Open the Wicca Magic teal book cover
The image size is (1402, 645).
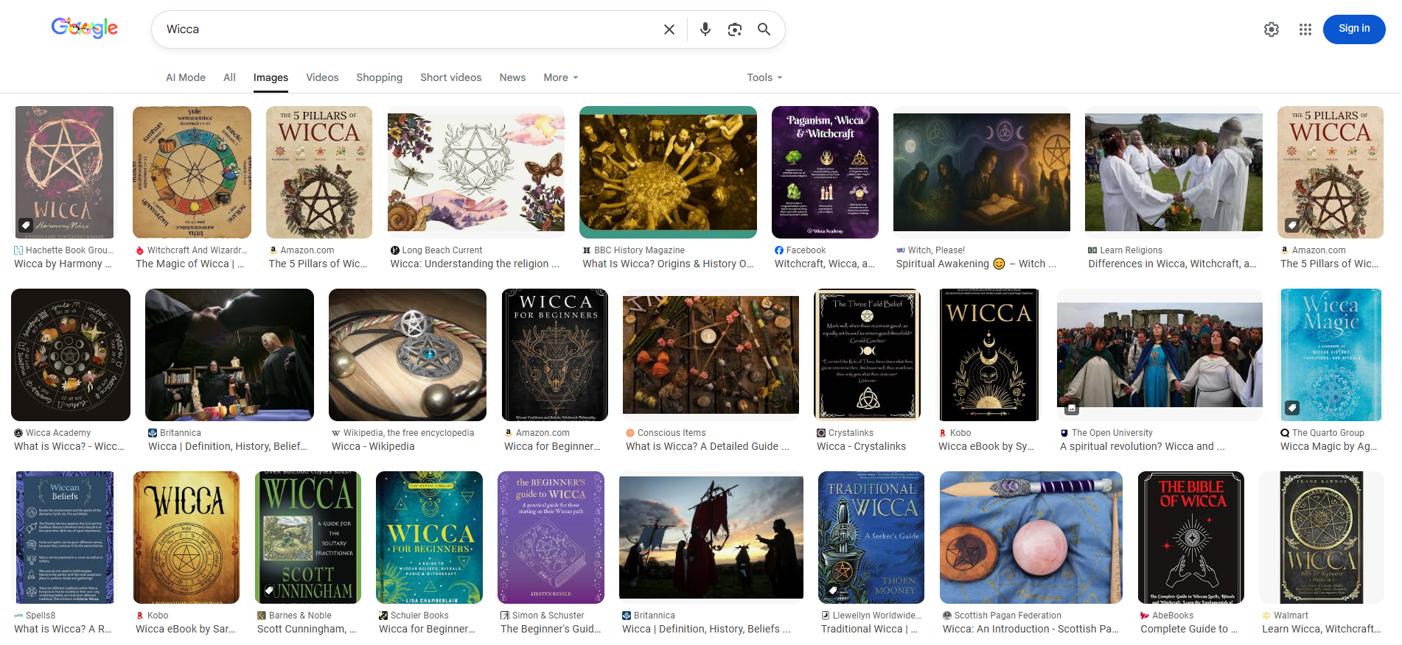(1330, 355)
